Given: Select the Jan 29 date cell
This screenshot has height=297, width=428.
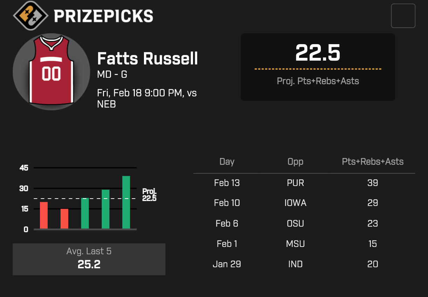Looking at the screenshot, I should pyautogui.click(x=227, y=264).
